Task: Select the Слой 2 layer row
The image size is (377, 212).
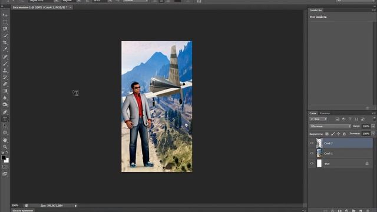Action: click(340, 143)
